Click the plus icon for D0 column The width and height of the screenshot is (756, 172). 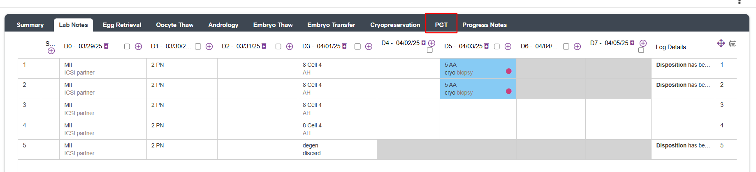point(138,47)
